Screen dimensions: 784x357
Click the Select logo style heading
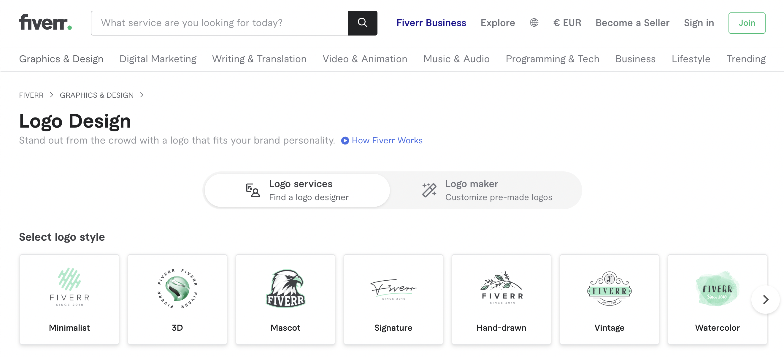[62, 237]
